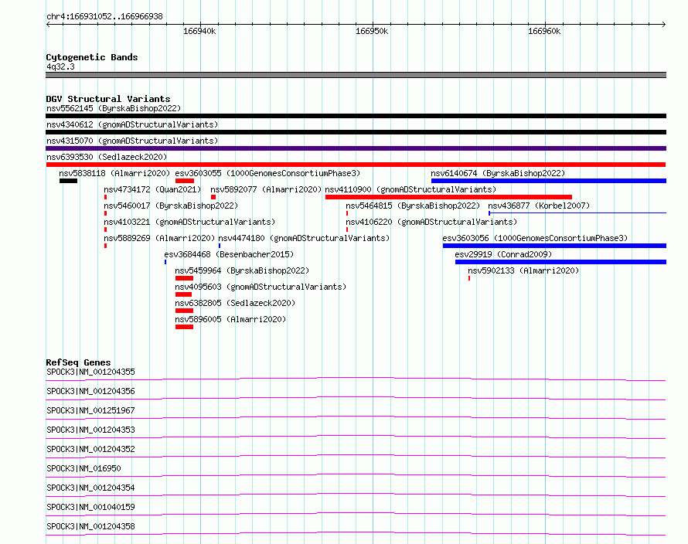Open the nsv4110900 gnomAD variant label
The image size is (688, 544).
[410, 189]
